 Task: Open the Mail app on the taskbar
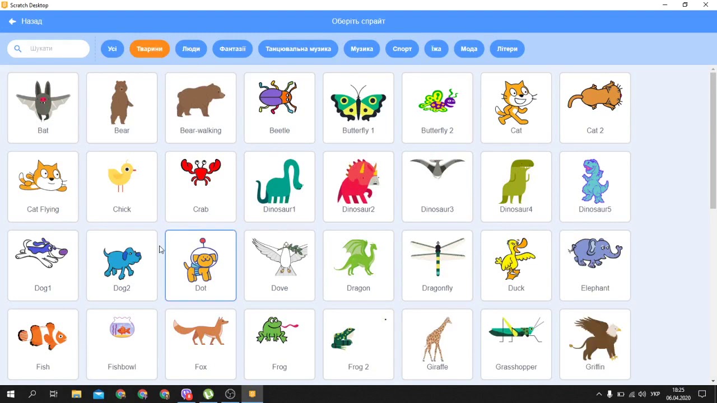(99, 394)
